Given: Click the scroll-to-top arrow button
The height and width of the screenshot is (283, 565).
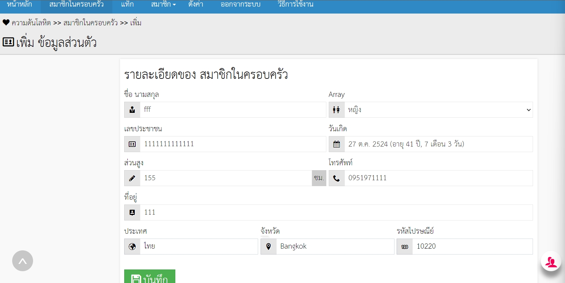Looking at the screenshot, I should click(x=23, y=261).
